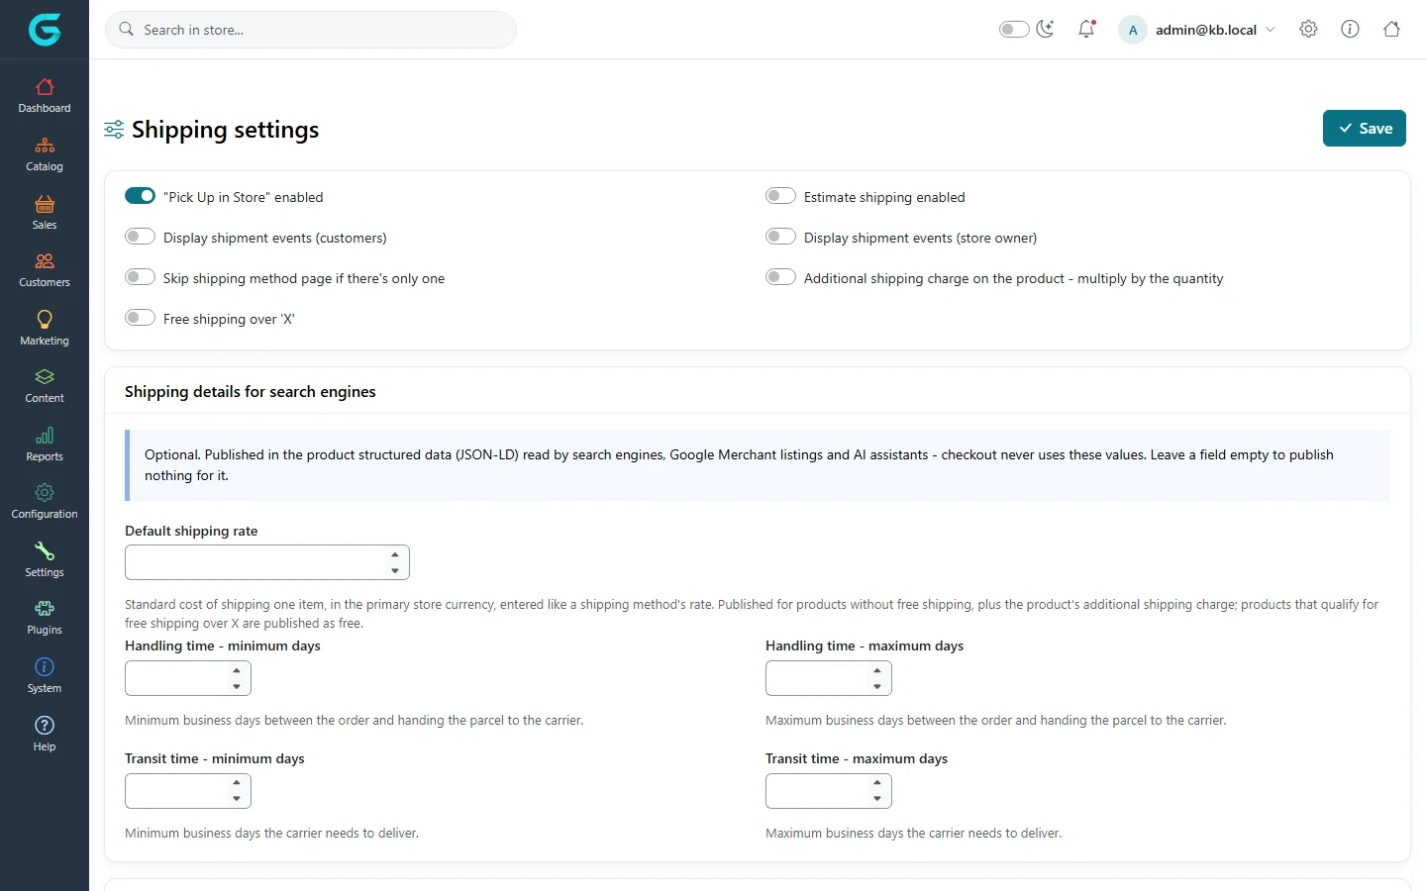The width and height of the screenshot is (1426, 891).
Task: Decrease Default shipping rate with down arrow
Action: coord(395,570)
